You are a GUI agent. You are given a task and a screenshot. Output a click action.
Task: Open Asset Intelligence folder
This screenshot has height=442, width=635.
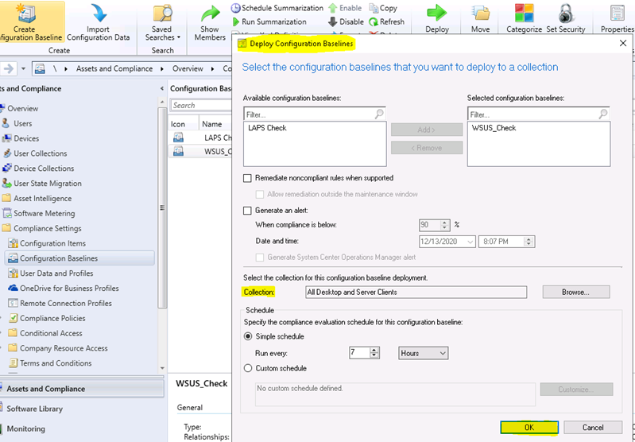coord(43,199)
